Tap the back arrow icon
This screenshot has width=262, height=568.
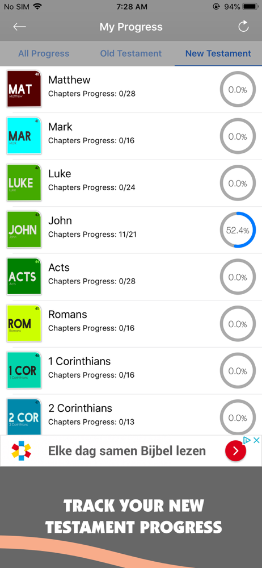[x=19, y=27]
